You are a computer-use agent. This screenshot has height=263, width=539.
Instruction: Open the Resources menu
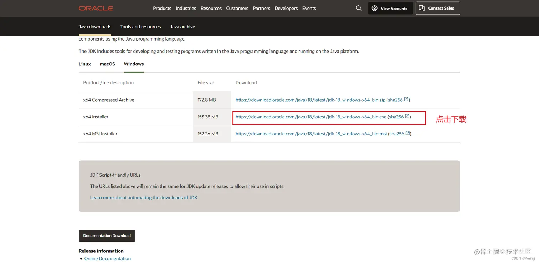(x=211, y=8)
